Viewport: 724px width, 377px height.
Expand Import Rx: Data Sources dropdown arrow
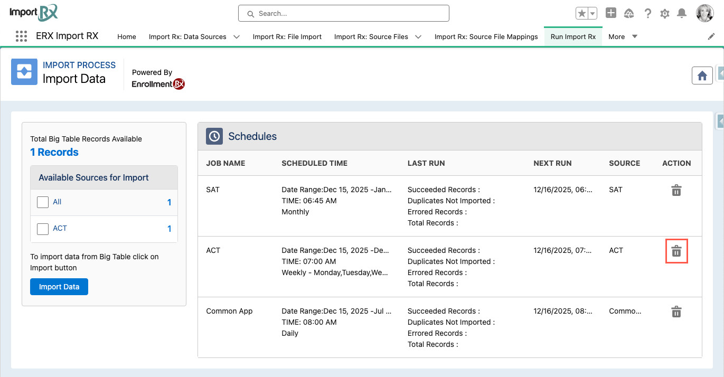click(x=237, y=37)
